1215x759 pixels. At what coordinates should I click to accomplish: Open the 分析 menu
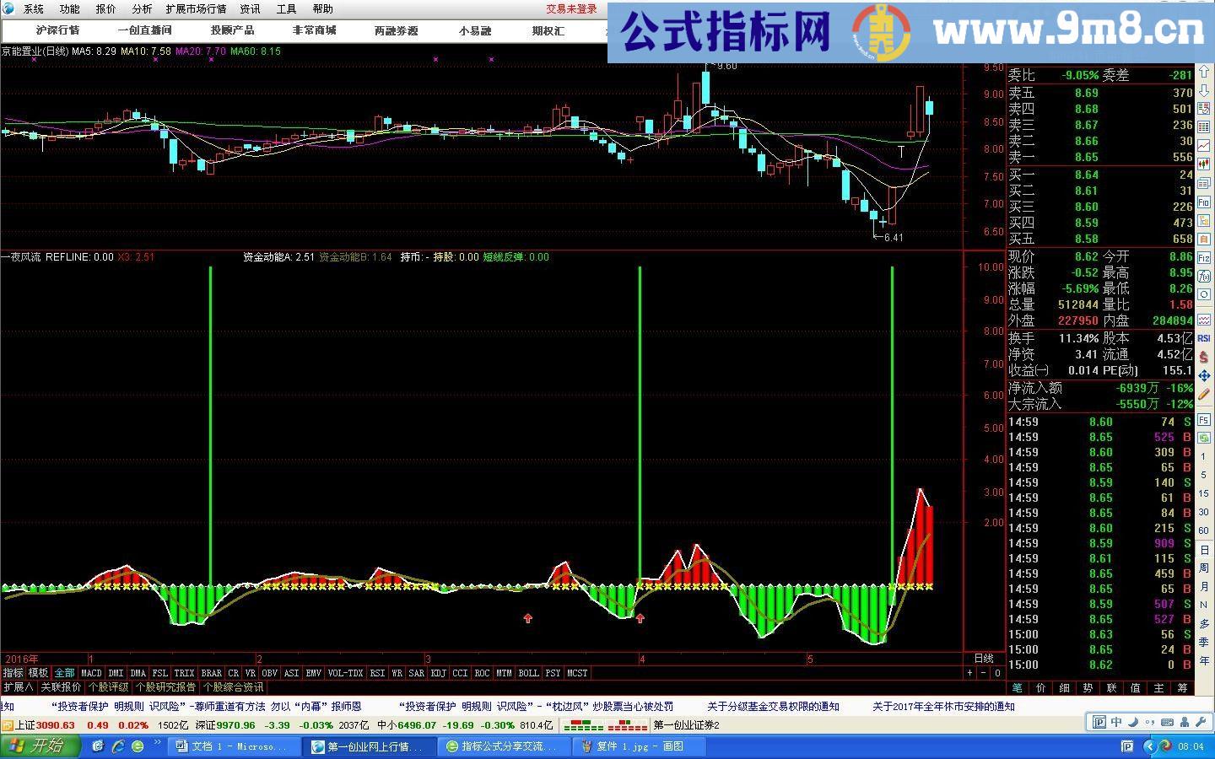pos(142,9)
